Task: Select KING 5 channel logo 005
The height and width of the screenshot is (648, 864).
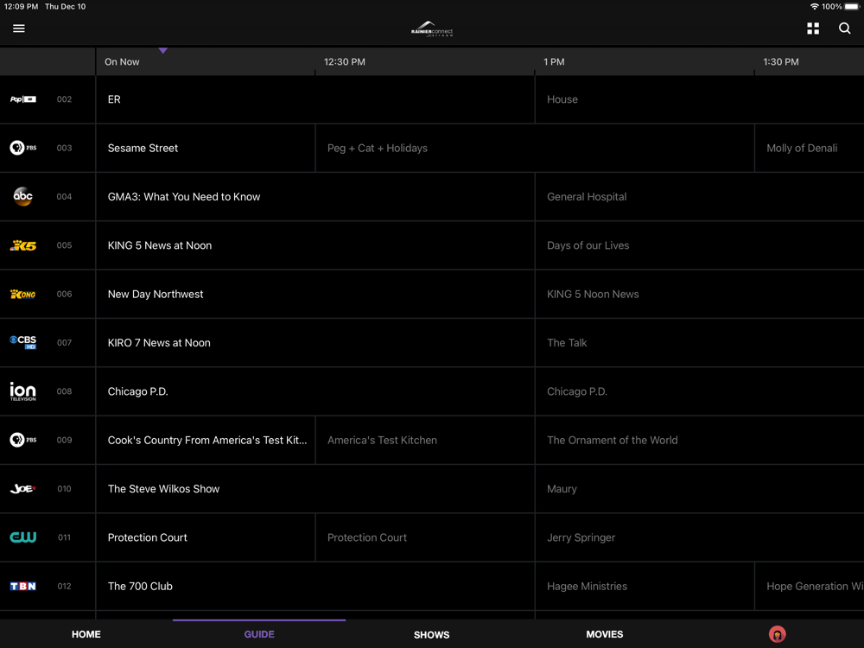Action: pos(23,245)
